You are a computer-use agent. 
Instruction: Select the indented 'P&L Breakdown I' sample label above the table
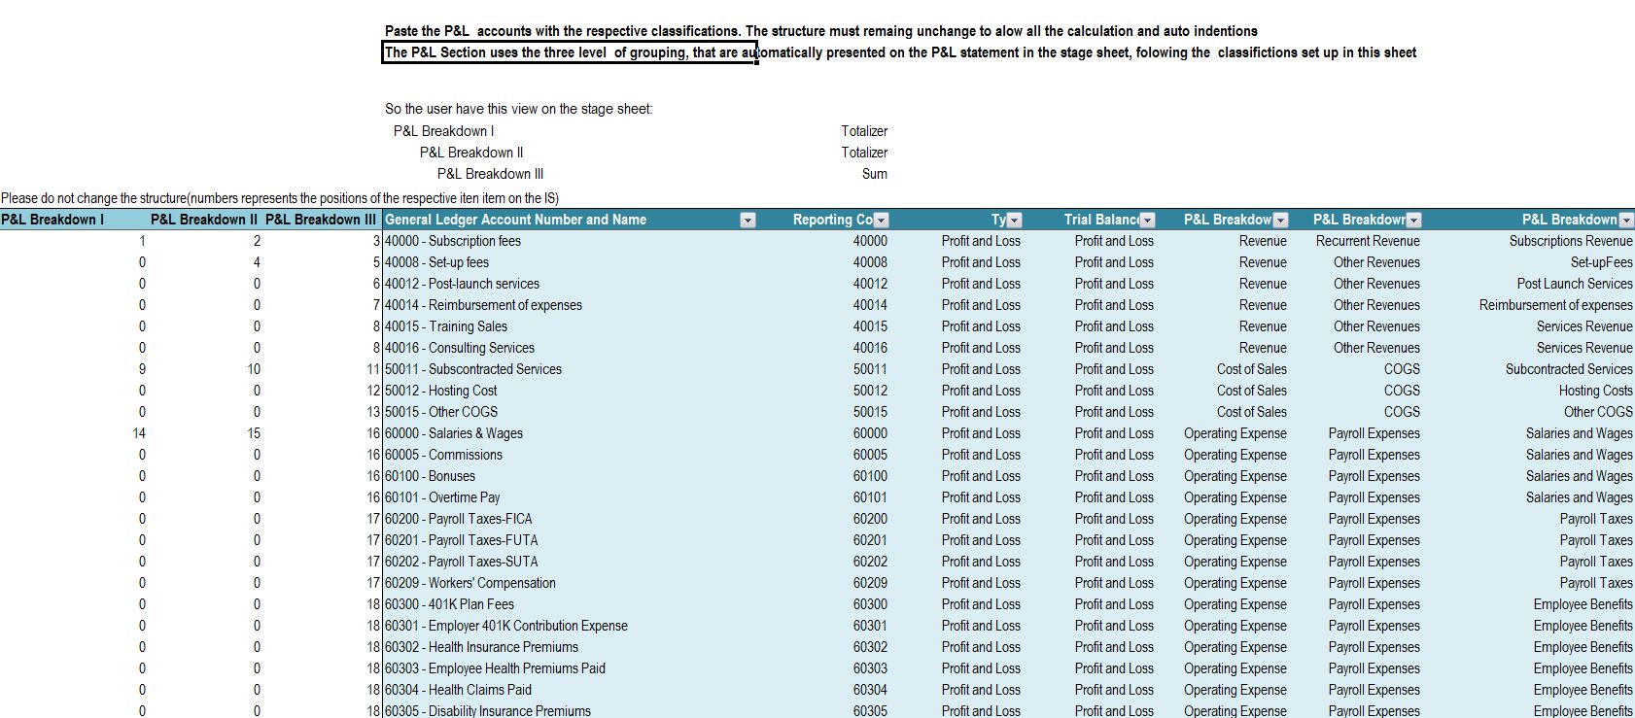[x=444, y=131]
